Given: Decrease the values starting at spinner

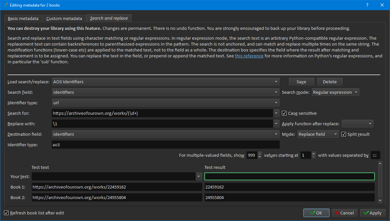Looking at the screenshot, I should [x=313, y=157].
